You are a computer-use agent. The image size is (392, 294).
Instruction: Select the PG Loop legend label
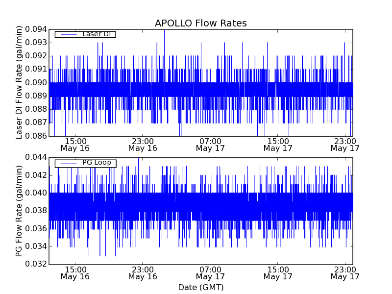(97, 163)
